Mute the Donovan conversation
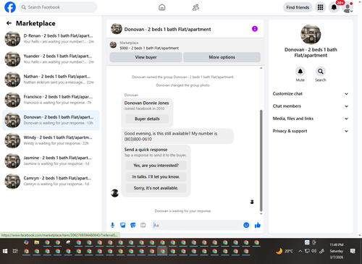Image resolution: width=362 pixels, height=264 pixels. 300,72
